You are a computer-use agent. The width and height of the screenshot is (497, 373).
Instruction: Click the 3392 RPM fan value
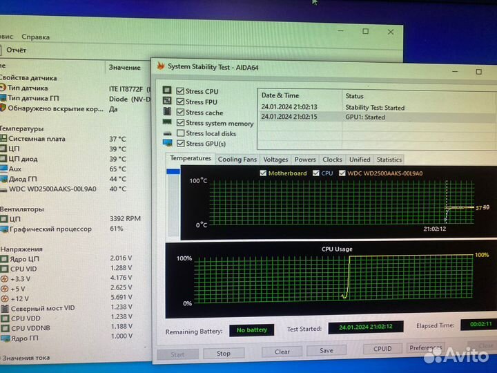coord(125,218)
